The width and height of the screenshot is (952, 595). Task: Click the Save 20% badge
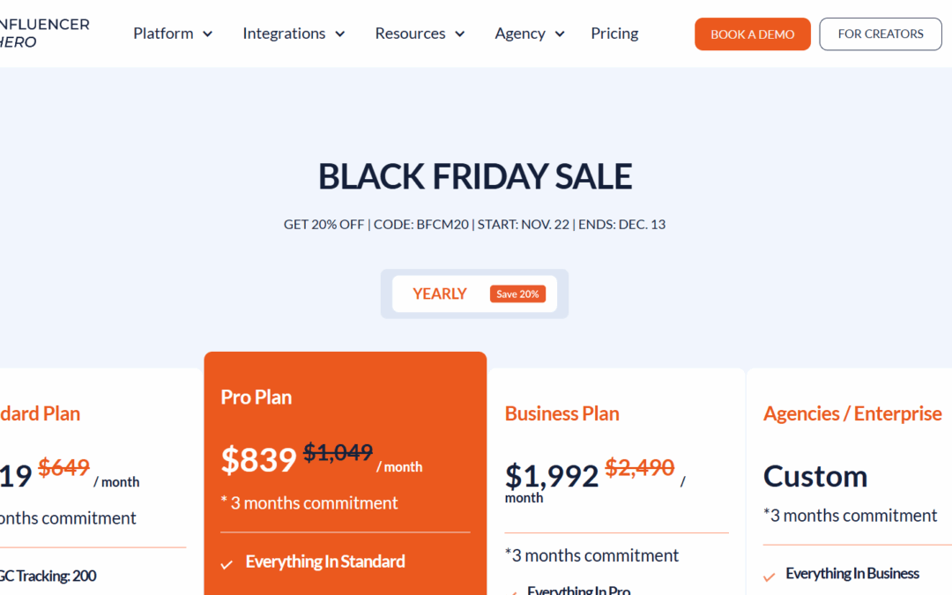click(x=517, y=294)
